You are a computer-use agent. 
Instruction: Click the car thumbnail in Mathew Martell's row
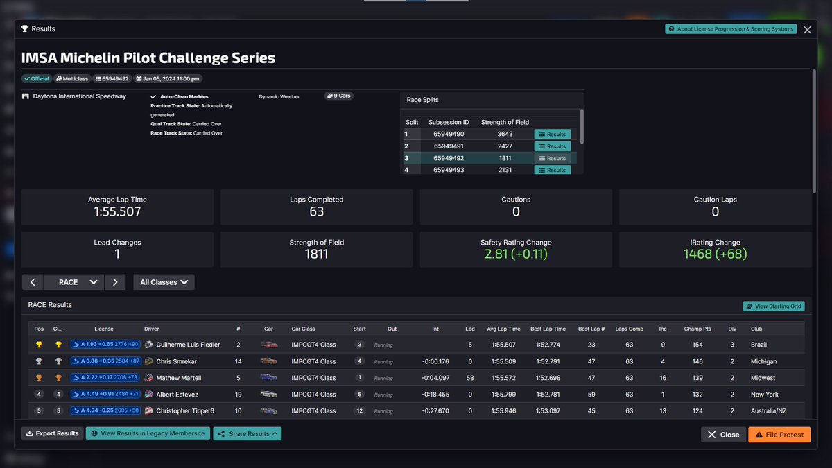tap(268, 378)
